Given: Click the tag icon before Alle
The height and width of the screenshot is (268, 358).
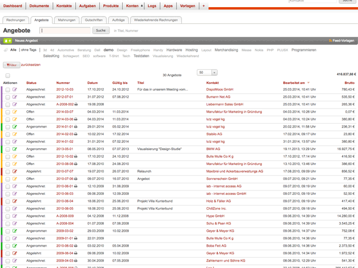Looking at the screenshot, I should [6, 50].
